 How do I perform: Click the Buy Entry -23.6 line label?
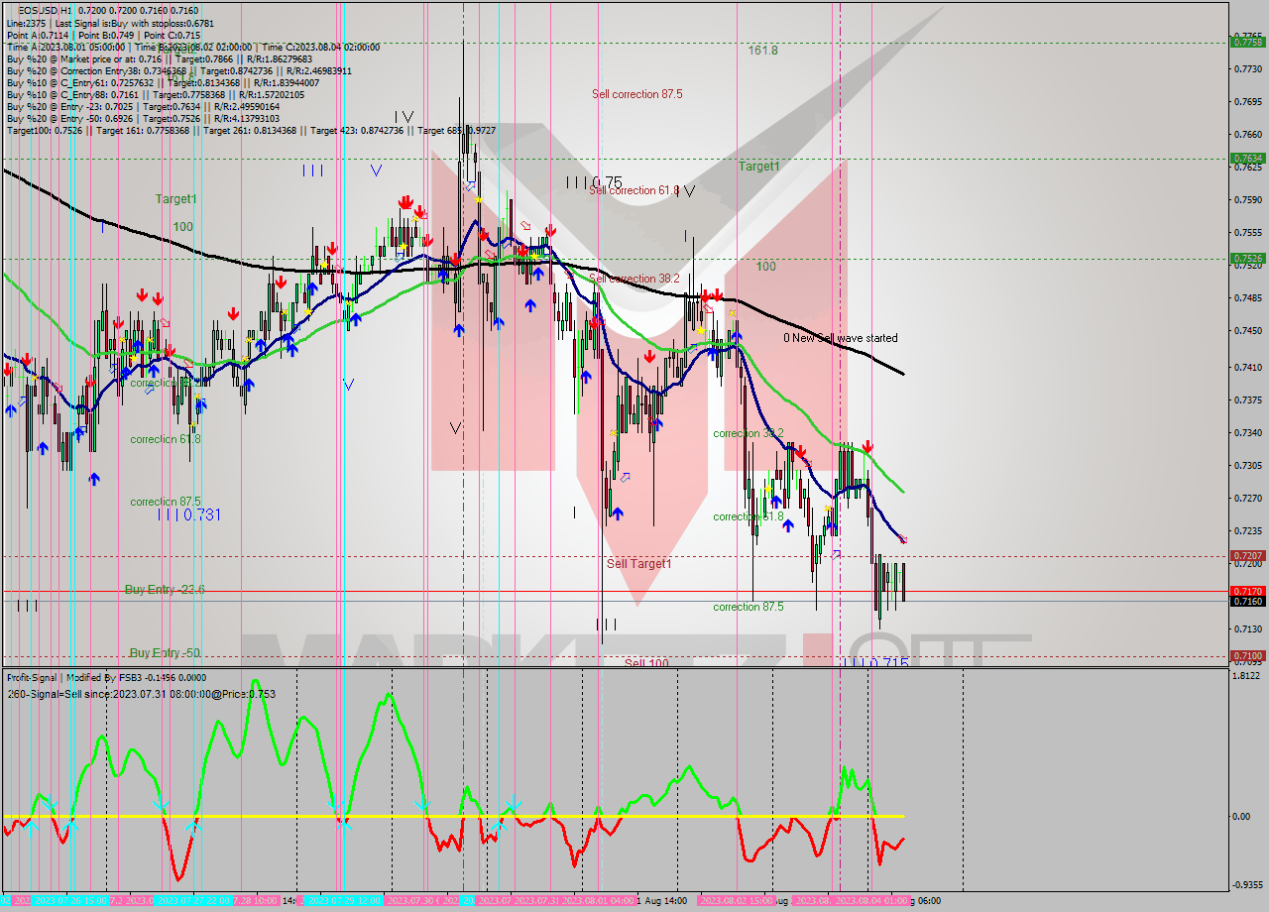(162, 588)
